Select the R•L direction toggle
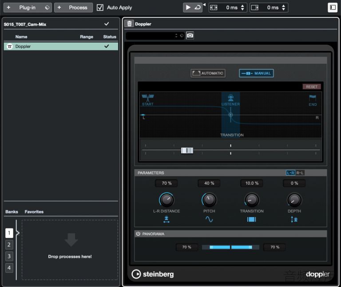 click(x=300, y=173)
